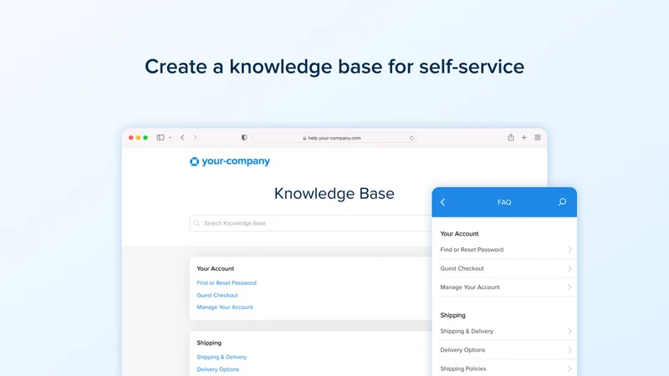The width and height of the screenshot is (669, 376).
Task: Tap the search icon in the FAQ header
Action: [562, 202]
